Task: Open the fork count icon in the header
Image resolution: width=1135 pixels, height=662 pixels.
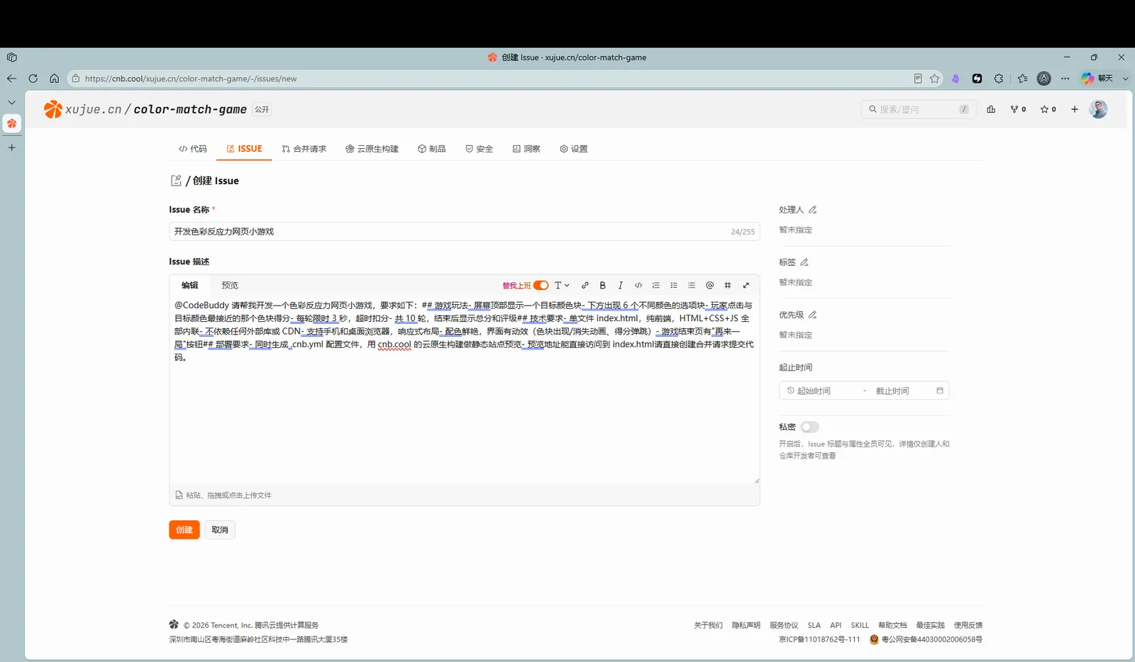Action: 1018,109
